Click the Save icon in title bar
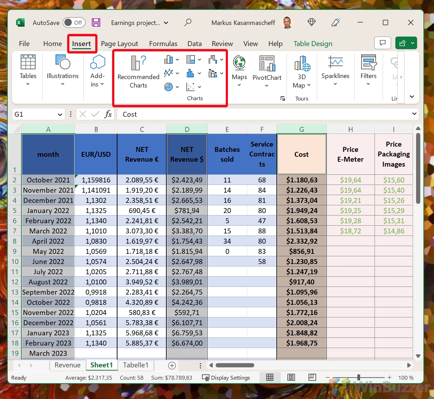The image size is (434, 399). [96, 23]
